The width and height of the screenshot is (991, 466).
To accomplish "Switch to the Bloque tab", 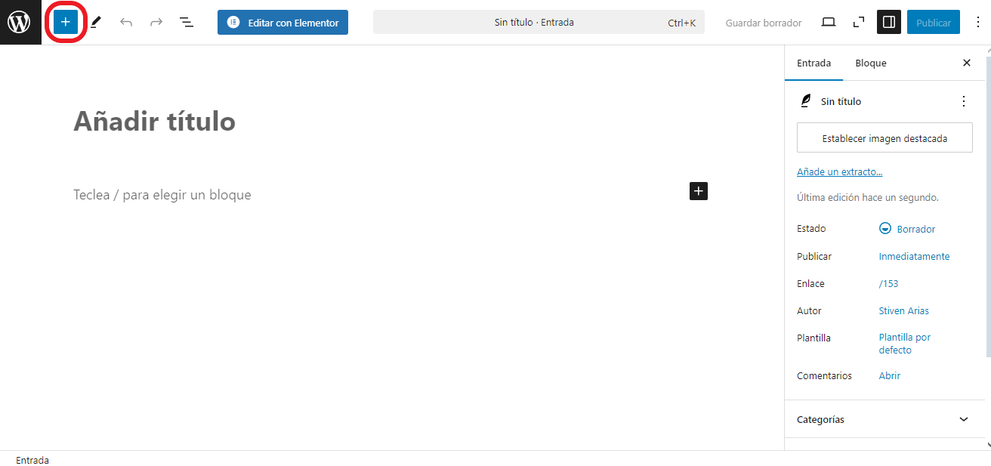I will click(x=870, y=63).
